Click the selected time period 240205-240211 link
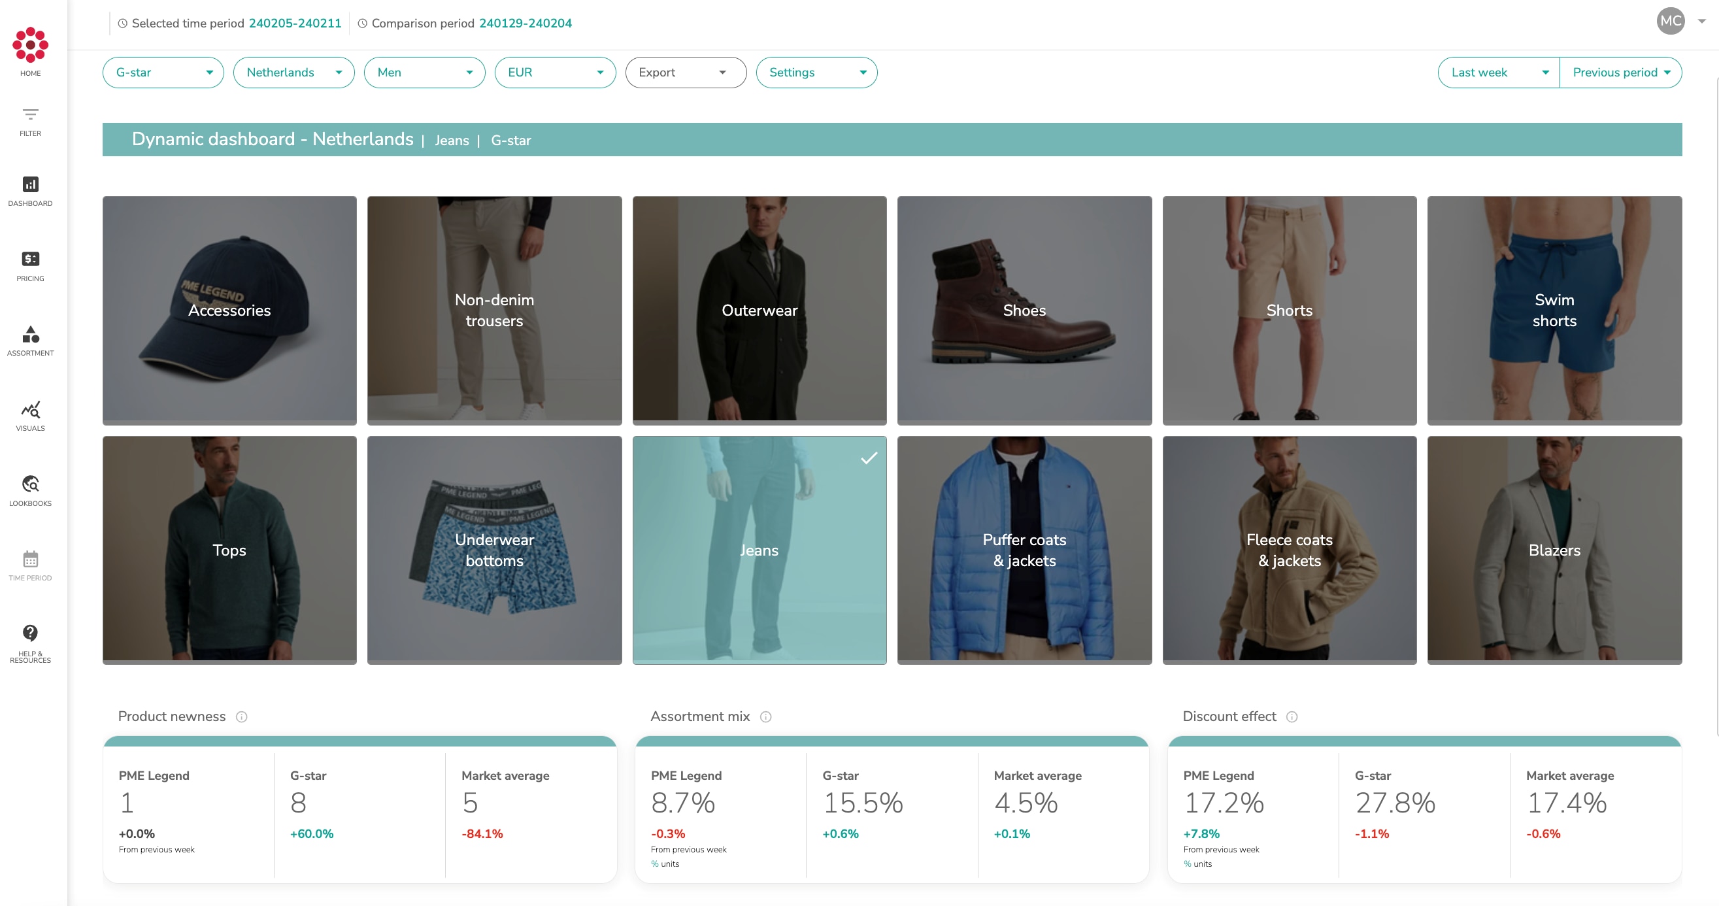Screen dimensions: 1719x906 294,24
